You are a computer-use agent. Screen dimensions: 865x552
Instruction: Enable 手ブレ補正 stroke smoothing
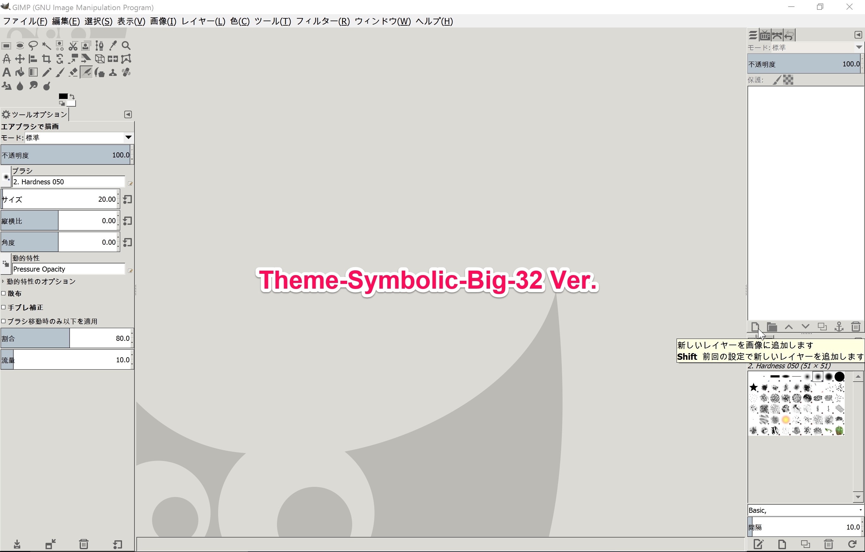(3, 307)
